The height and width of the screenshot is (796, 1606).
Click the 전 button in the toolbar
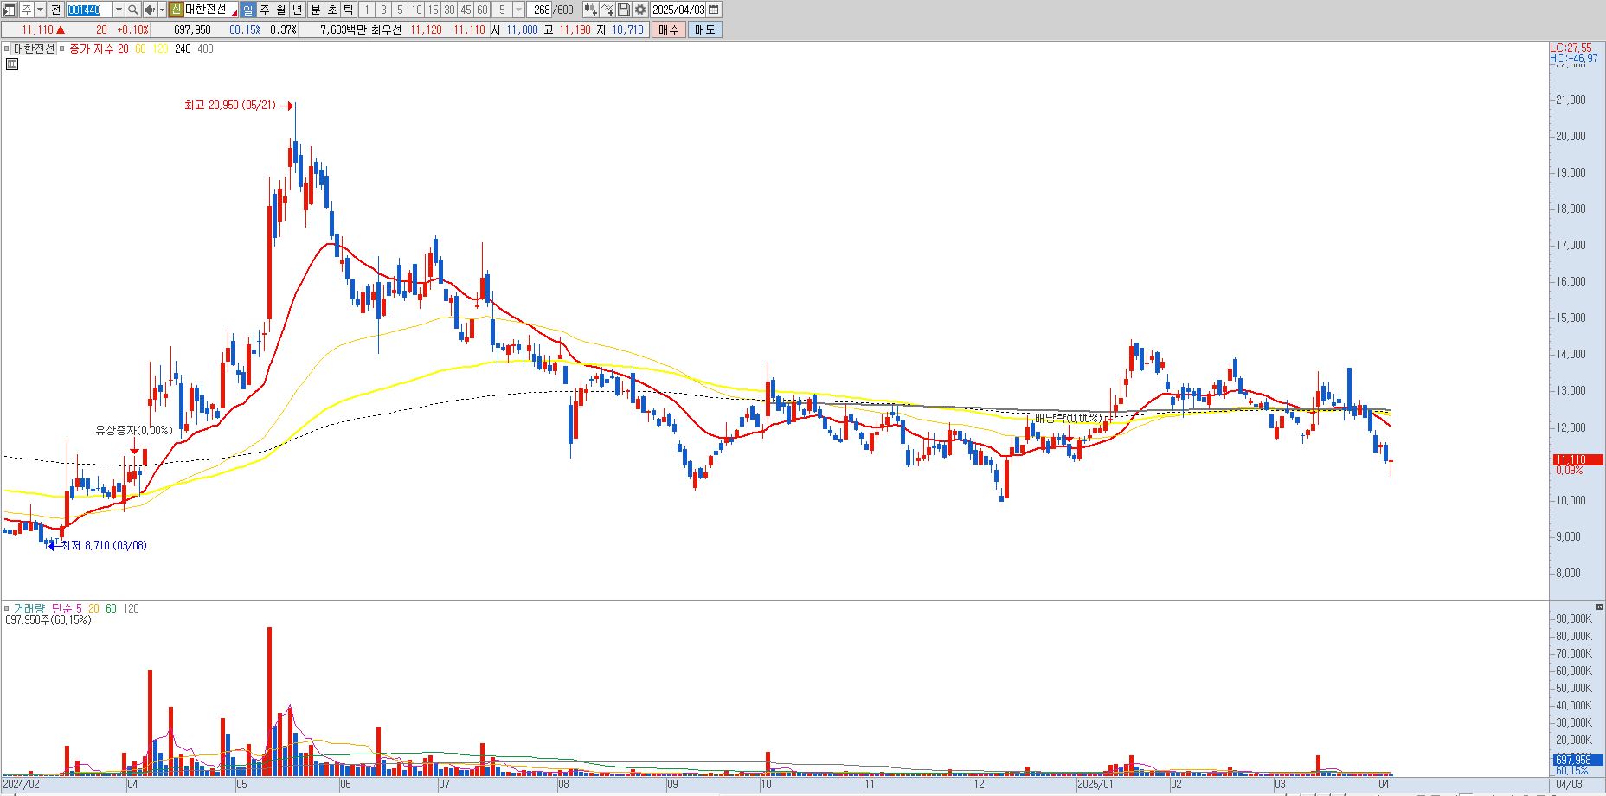tap(55, 10)
